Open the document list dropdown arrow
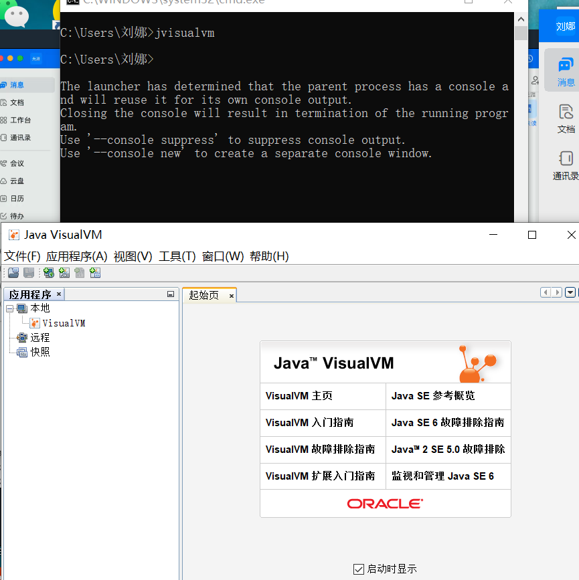Screen dimensions: 579x580 click(570, 292)
